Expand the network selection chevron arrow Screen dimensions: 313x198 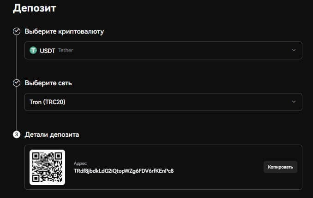[x=294, y=102]
